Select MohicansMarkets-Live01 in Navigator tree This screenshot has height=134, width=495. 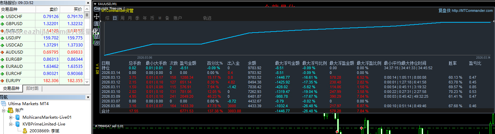tap(47, 117)
